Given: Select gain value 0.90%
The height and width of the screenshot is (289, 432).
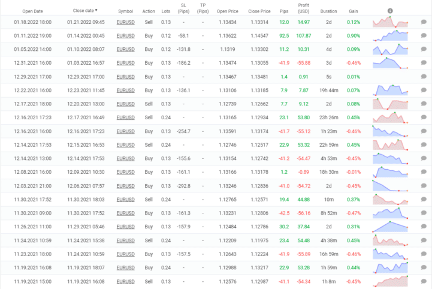Looking at the screenshot, I should pos(354,35).
